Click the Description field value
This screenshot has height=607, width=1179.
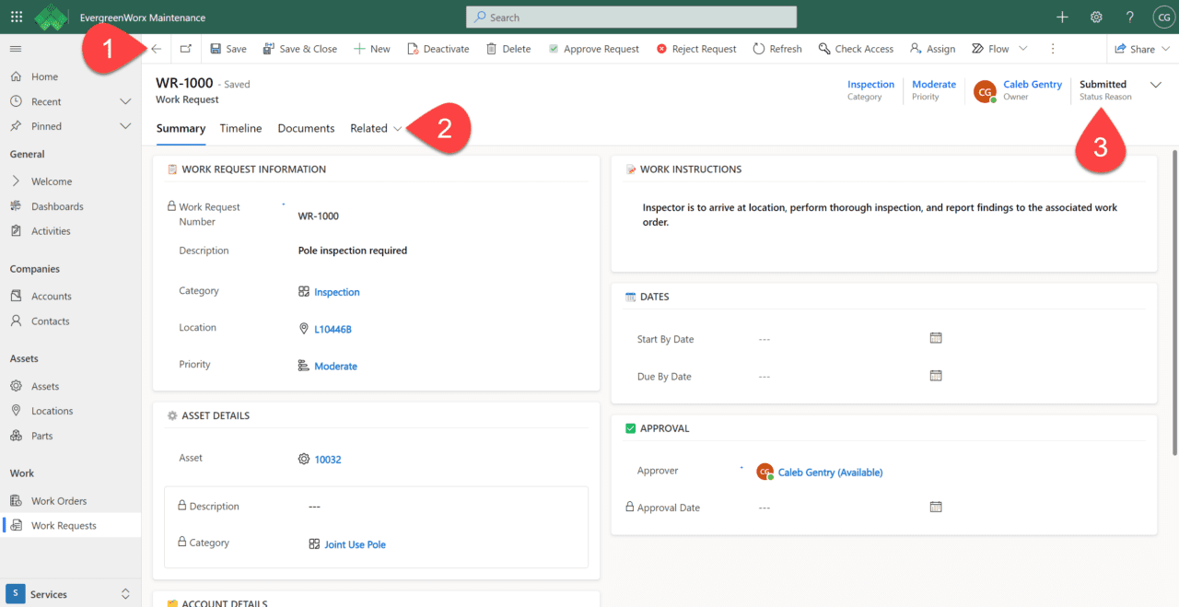[353, 250]
